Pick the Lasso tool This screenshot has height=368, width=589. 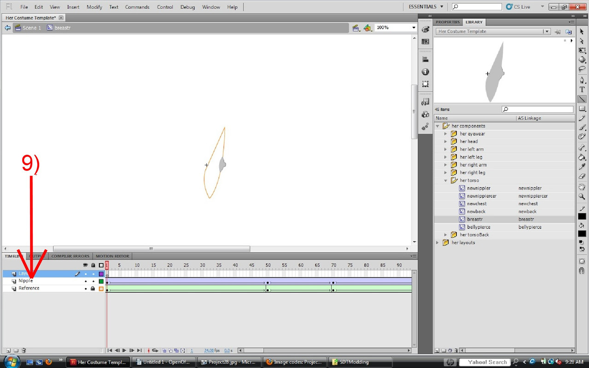[x=582, y=69]
